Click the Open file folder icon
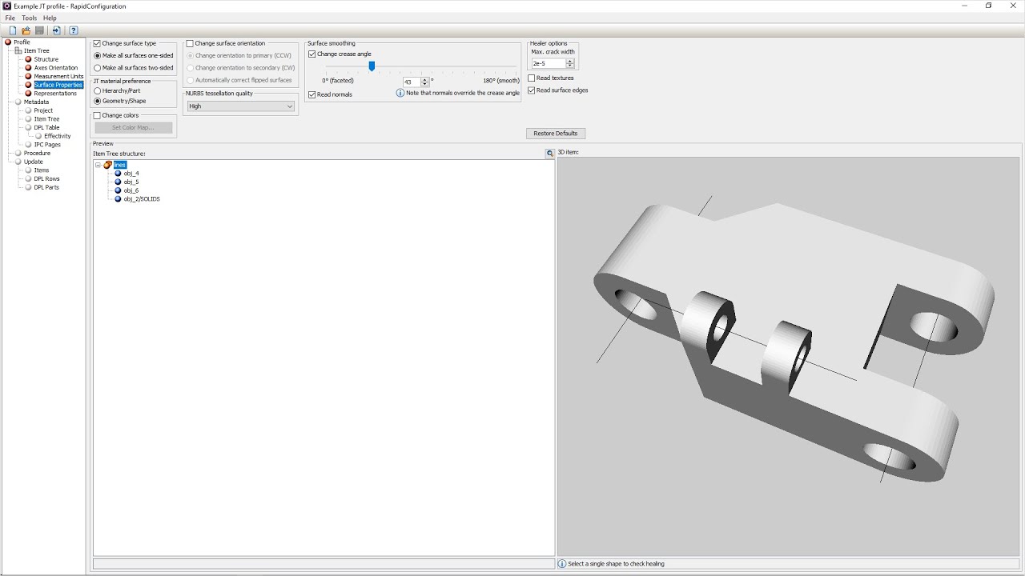1025x576 pixels. [26, 30]
